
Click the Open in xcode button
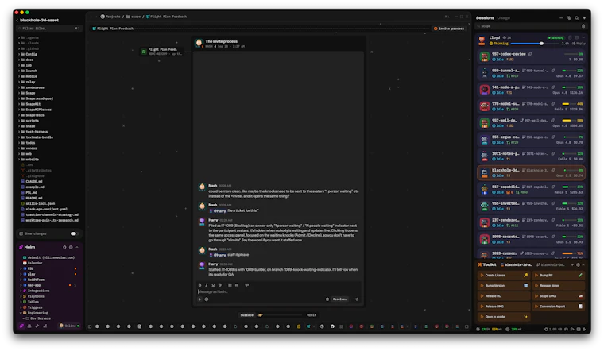tap(504, 317)
